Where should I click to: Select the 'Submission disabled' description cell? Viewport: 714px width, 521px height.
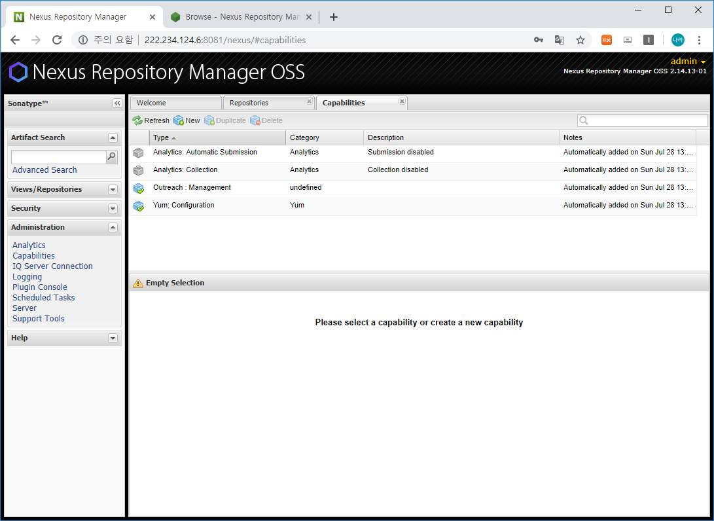461,152
